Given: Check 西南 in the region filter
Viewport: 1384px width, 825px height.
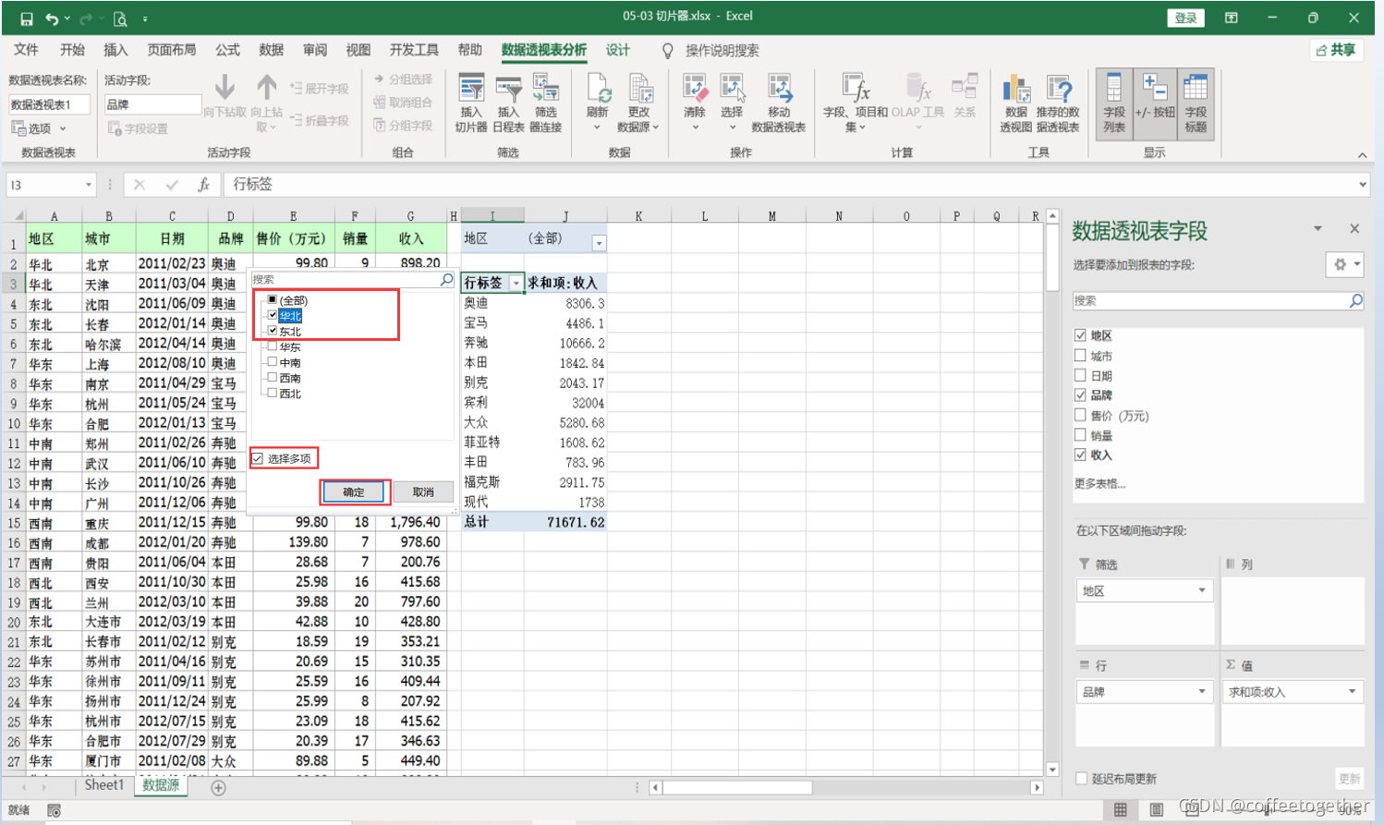Looking at the screenshot, I should 272,378.
